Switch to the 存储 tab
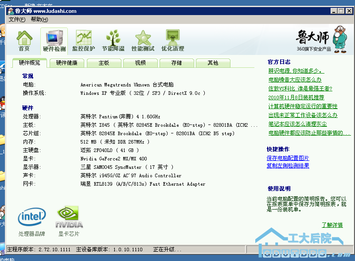355x261 pixels. click(x=176, y=63)
